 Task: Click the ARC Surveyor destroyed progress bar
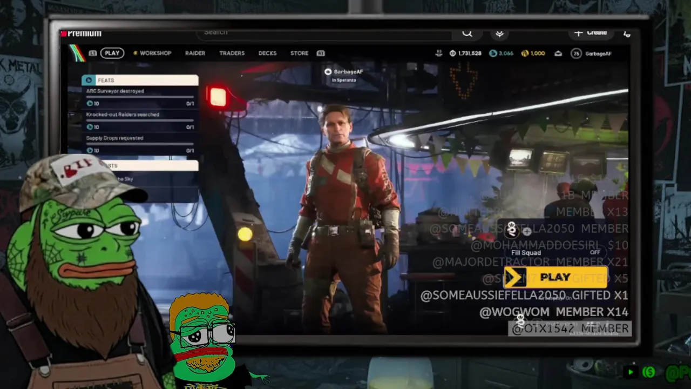[x=140, y=97]
